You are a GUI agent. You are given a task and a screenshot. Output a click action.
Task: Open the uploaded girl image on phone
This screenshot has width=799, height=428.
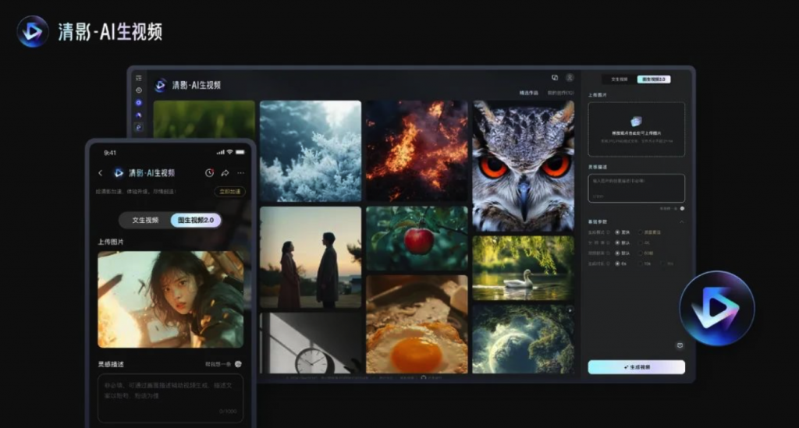170,299
